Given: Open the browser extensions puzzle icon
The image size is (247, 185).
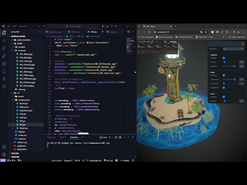Looking at the screenshot, I should pyautogui.click(x=227, y=32).
